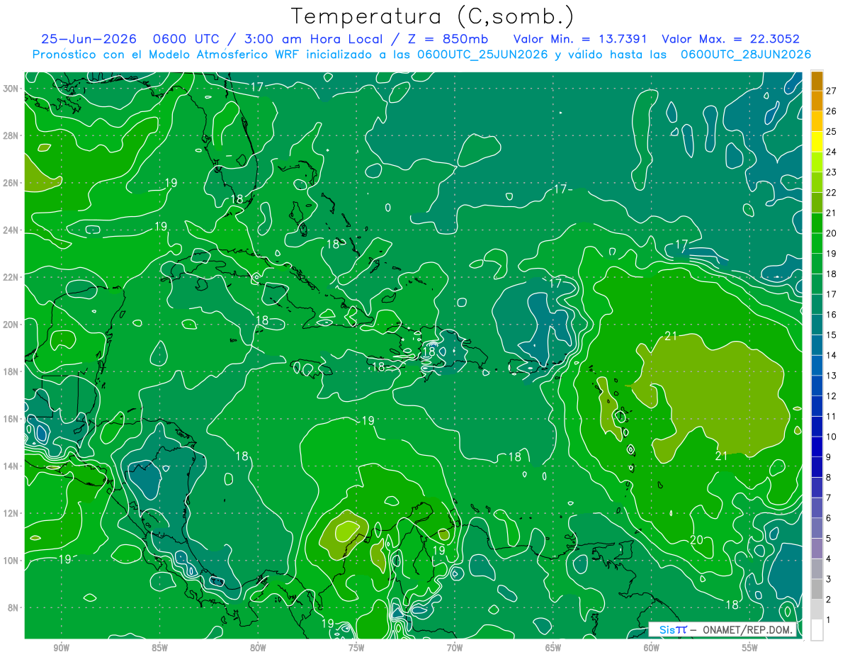
Task: Click the color scale label 12
Action: (x=832, y=396)
